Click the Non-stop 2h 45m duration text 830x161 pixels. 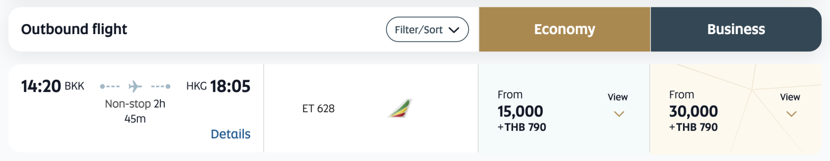(135, 111)
